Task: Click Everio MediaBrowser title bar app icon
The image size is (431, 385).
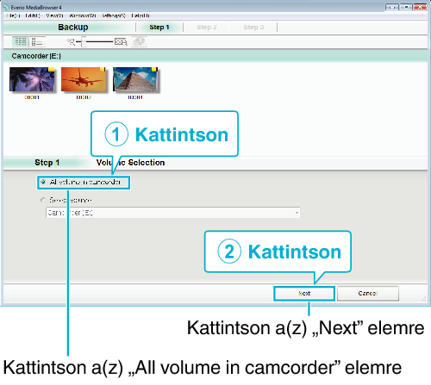Action: coord(6,7)
